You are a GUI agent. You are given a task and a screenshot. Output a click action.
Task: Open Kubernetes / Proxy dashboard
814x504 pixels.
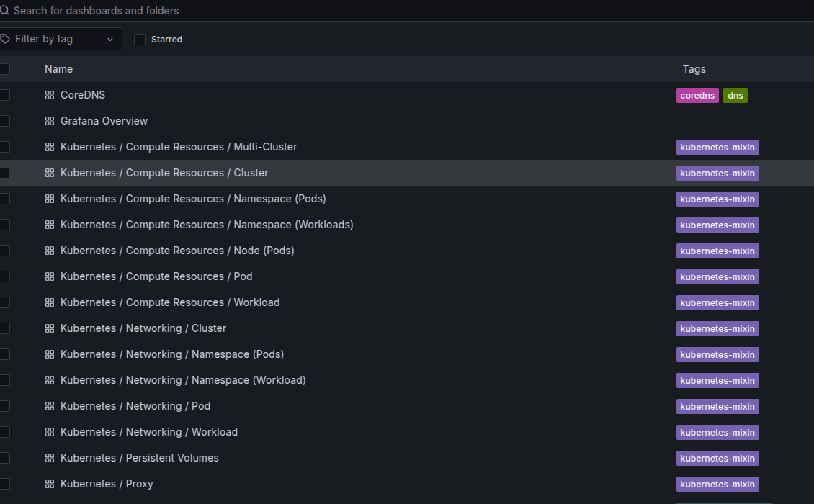[x=107, y=485]
